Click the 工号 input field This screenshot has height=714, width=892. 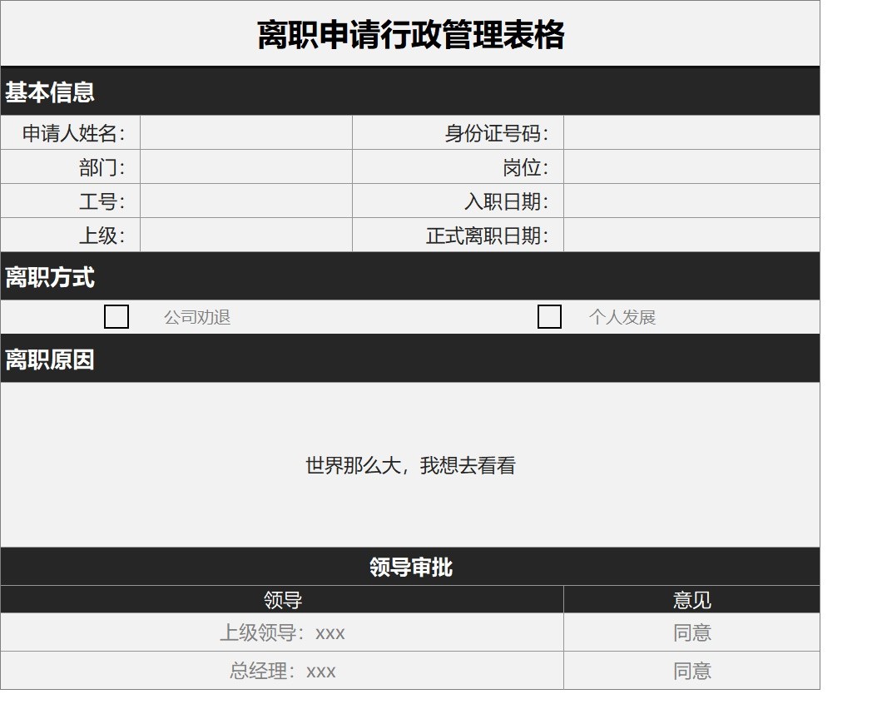pyautogui.click(x=245, y=201)
